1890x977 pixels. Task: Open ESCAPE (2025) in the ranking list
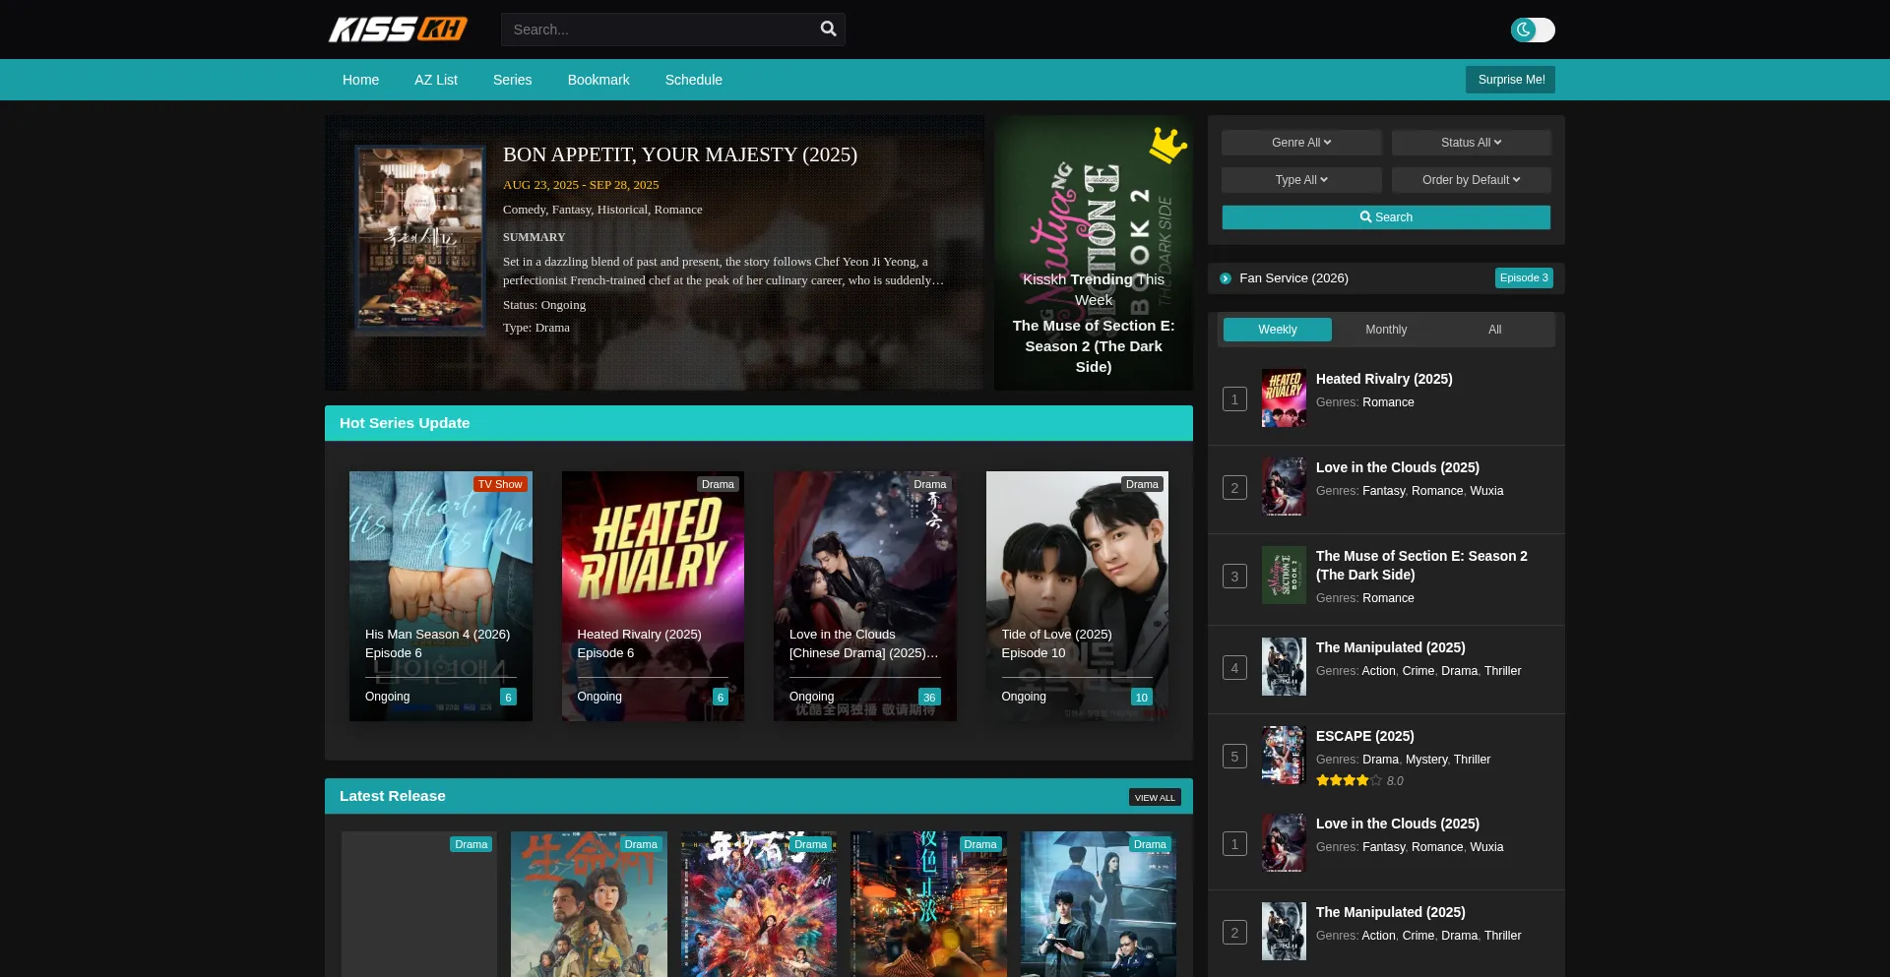[x=1365, y=736]
